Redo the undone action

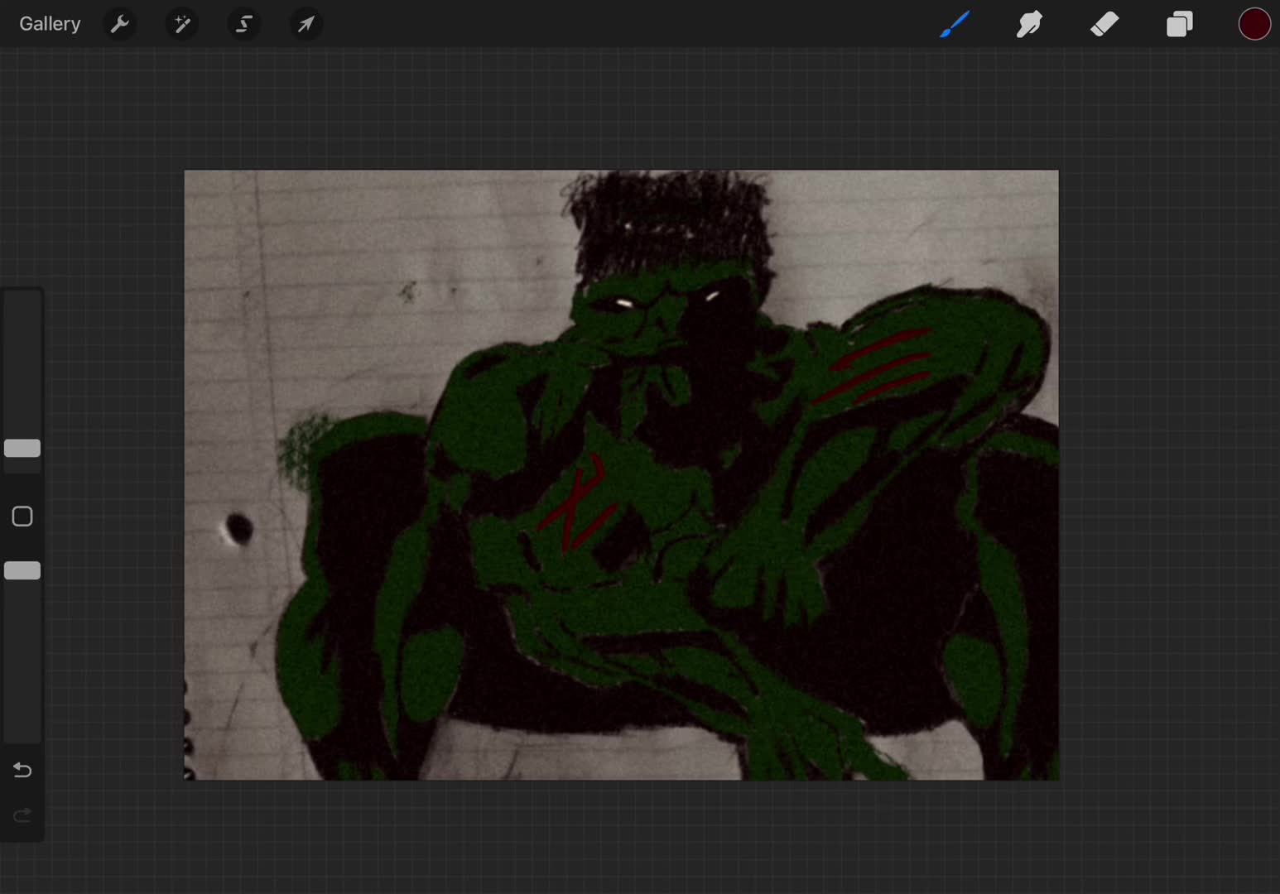pyautogui.click(x=22, y=815)
